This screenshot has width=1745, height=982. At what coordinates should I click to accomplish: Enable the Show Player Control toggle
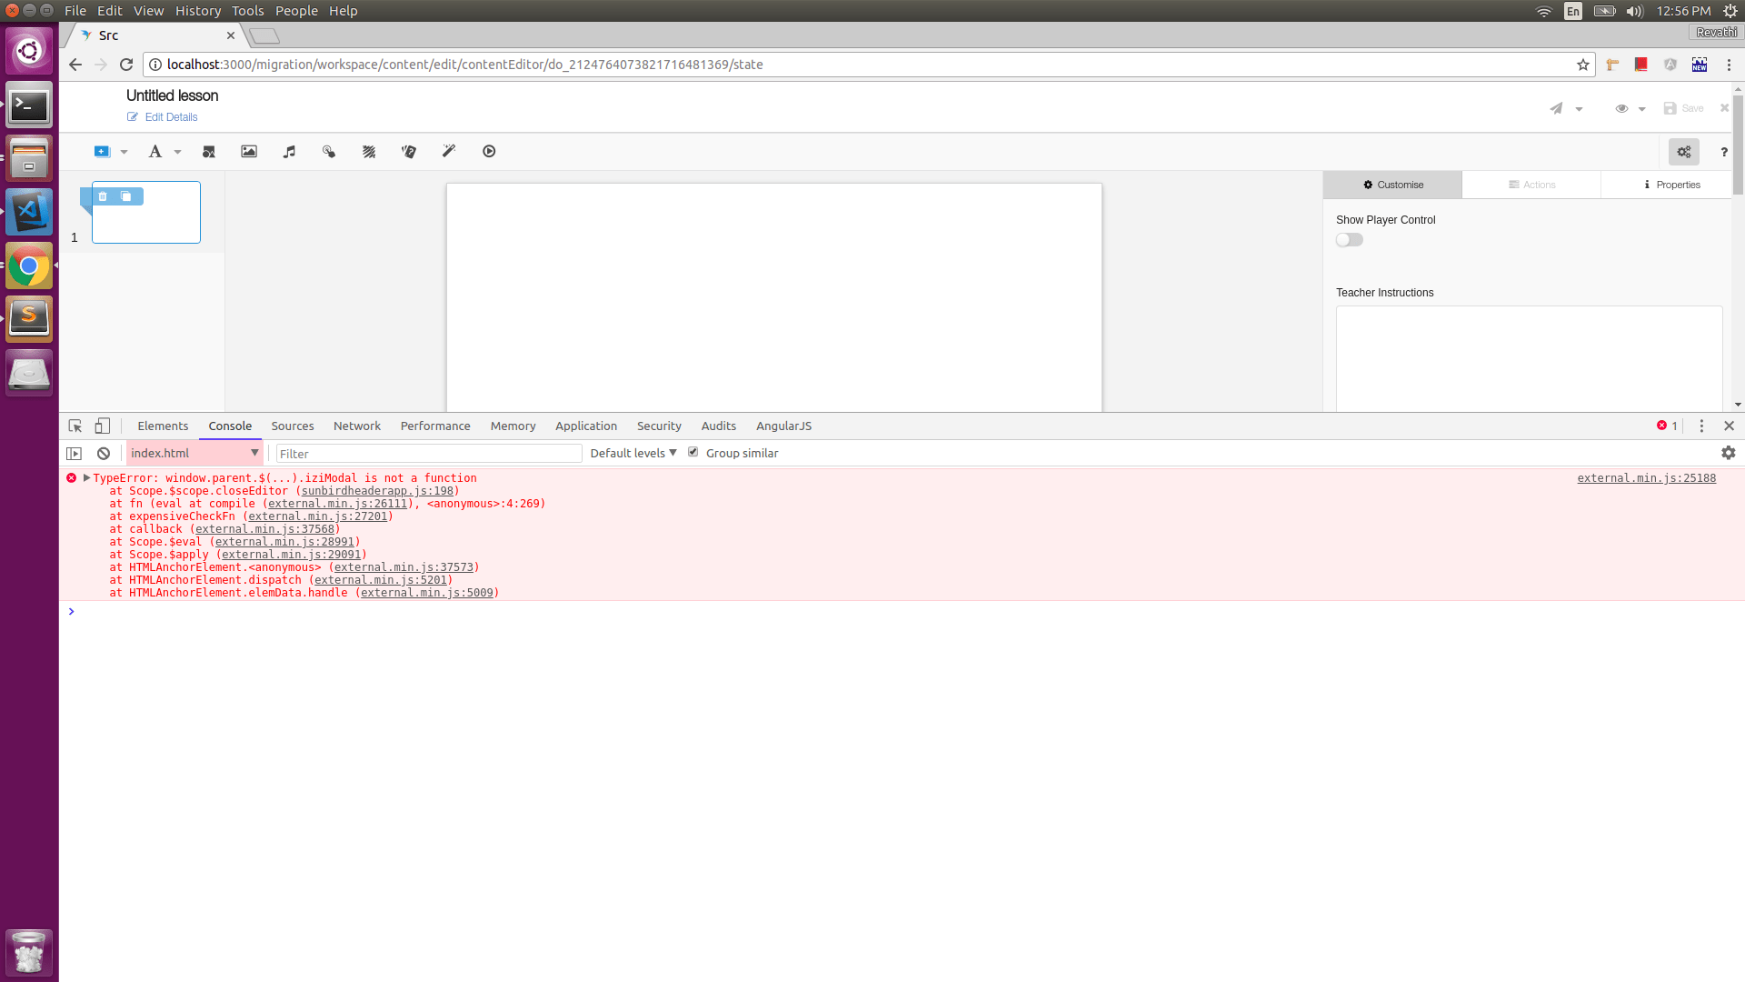1349,239
